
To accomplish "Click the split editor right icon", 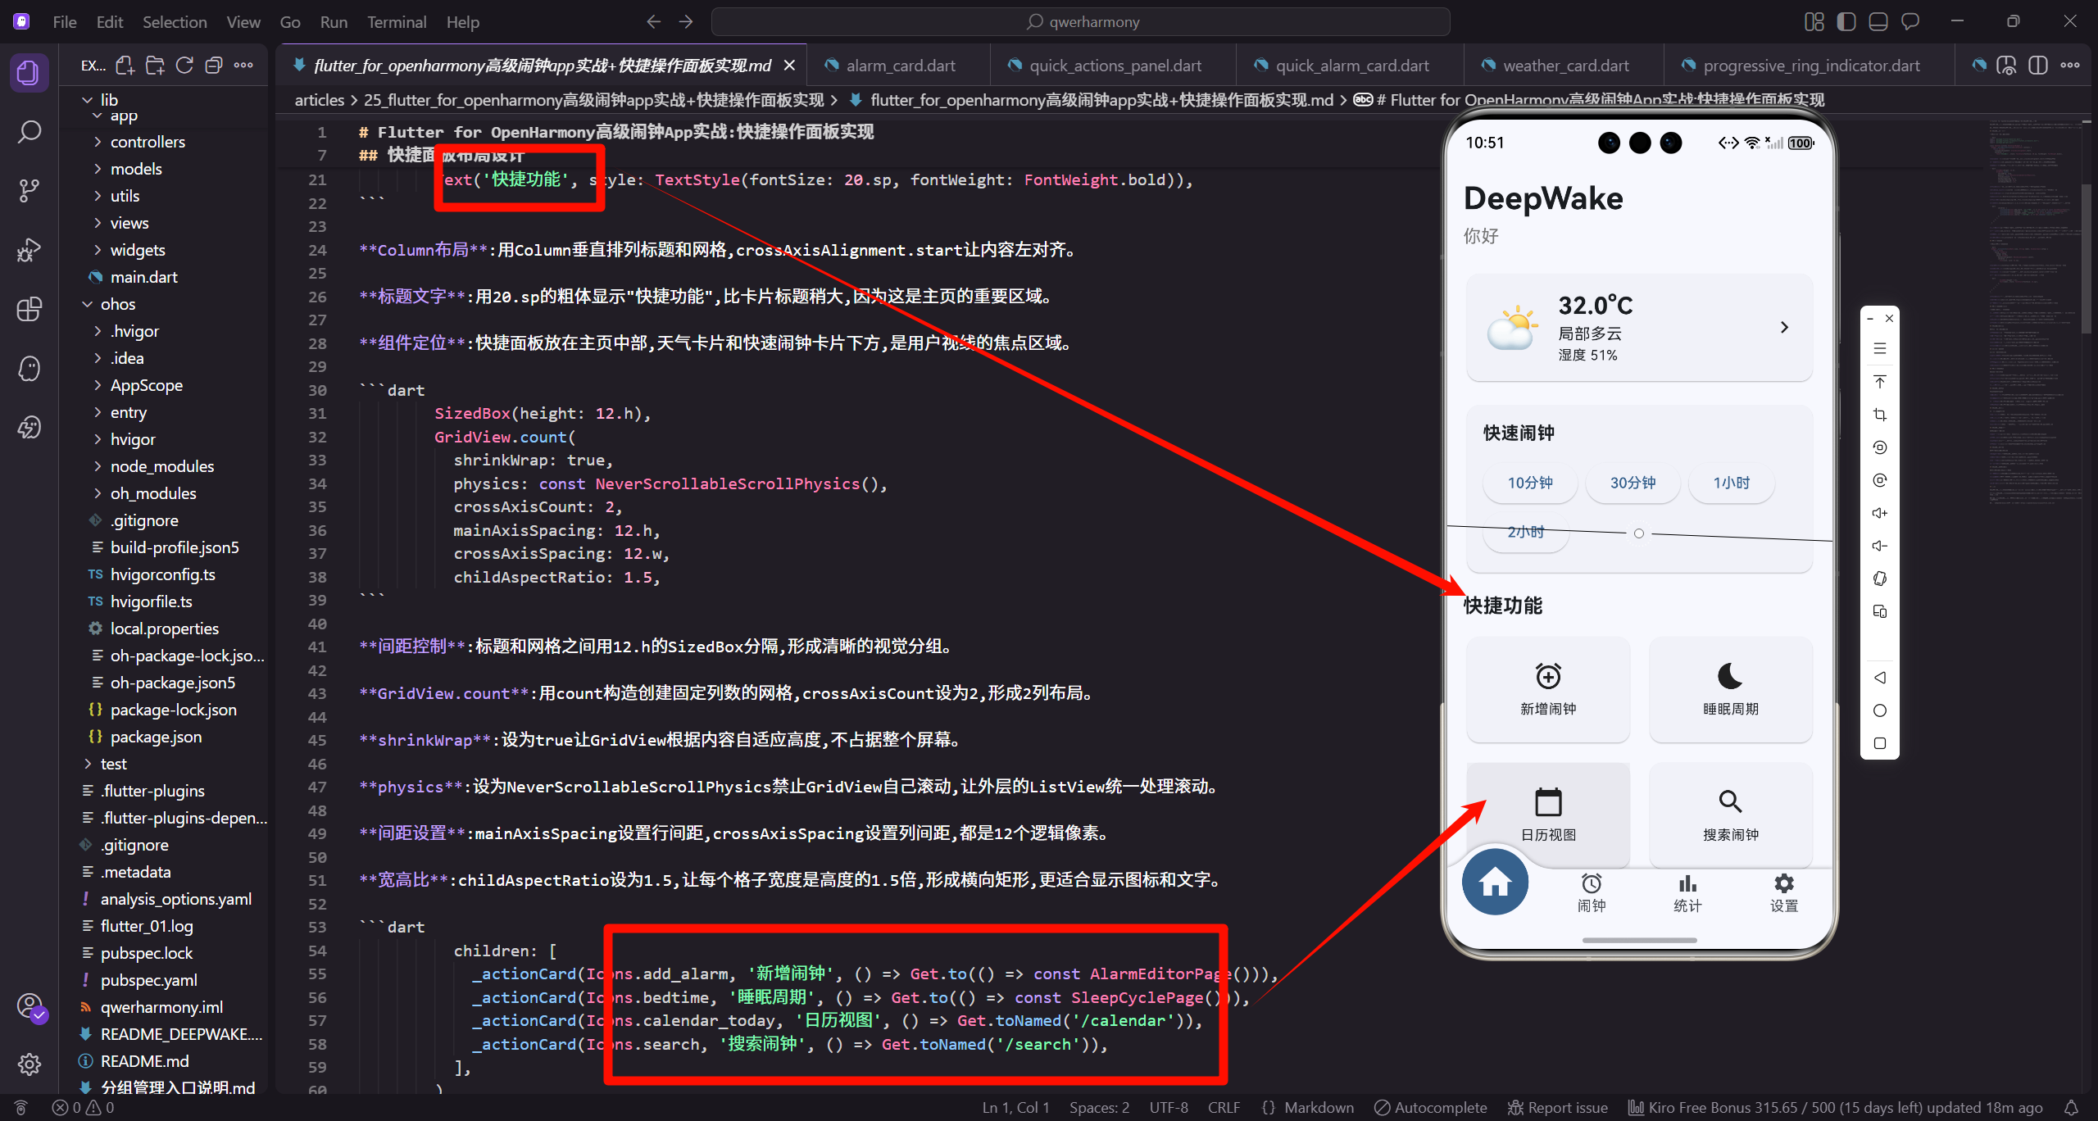I will click(x=2038, y=66).
